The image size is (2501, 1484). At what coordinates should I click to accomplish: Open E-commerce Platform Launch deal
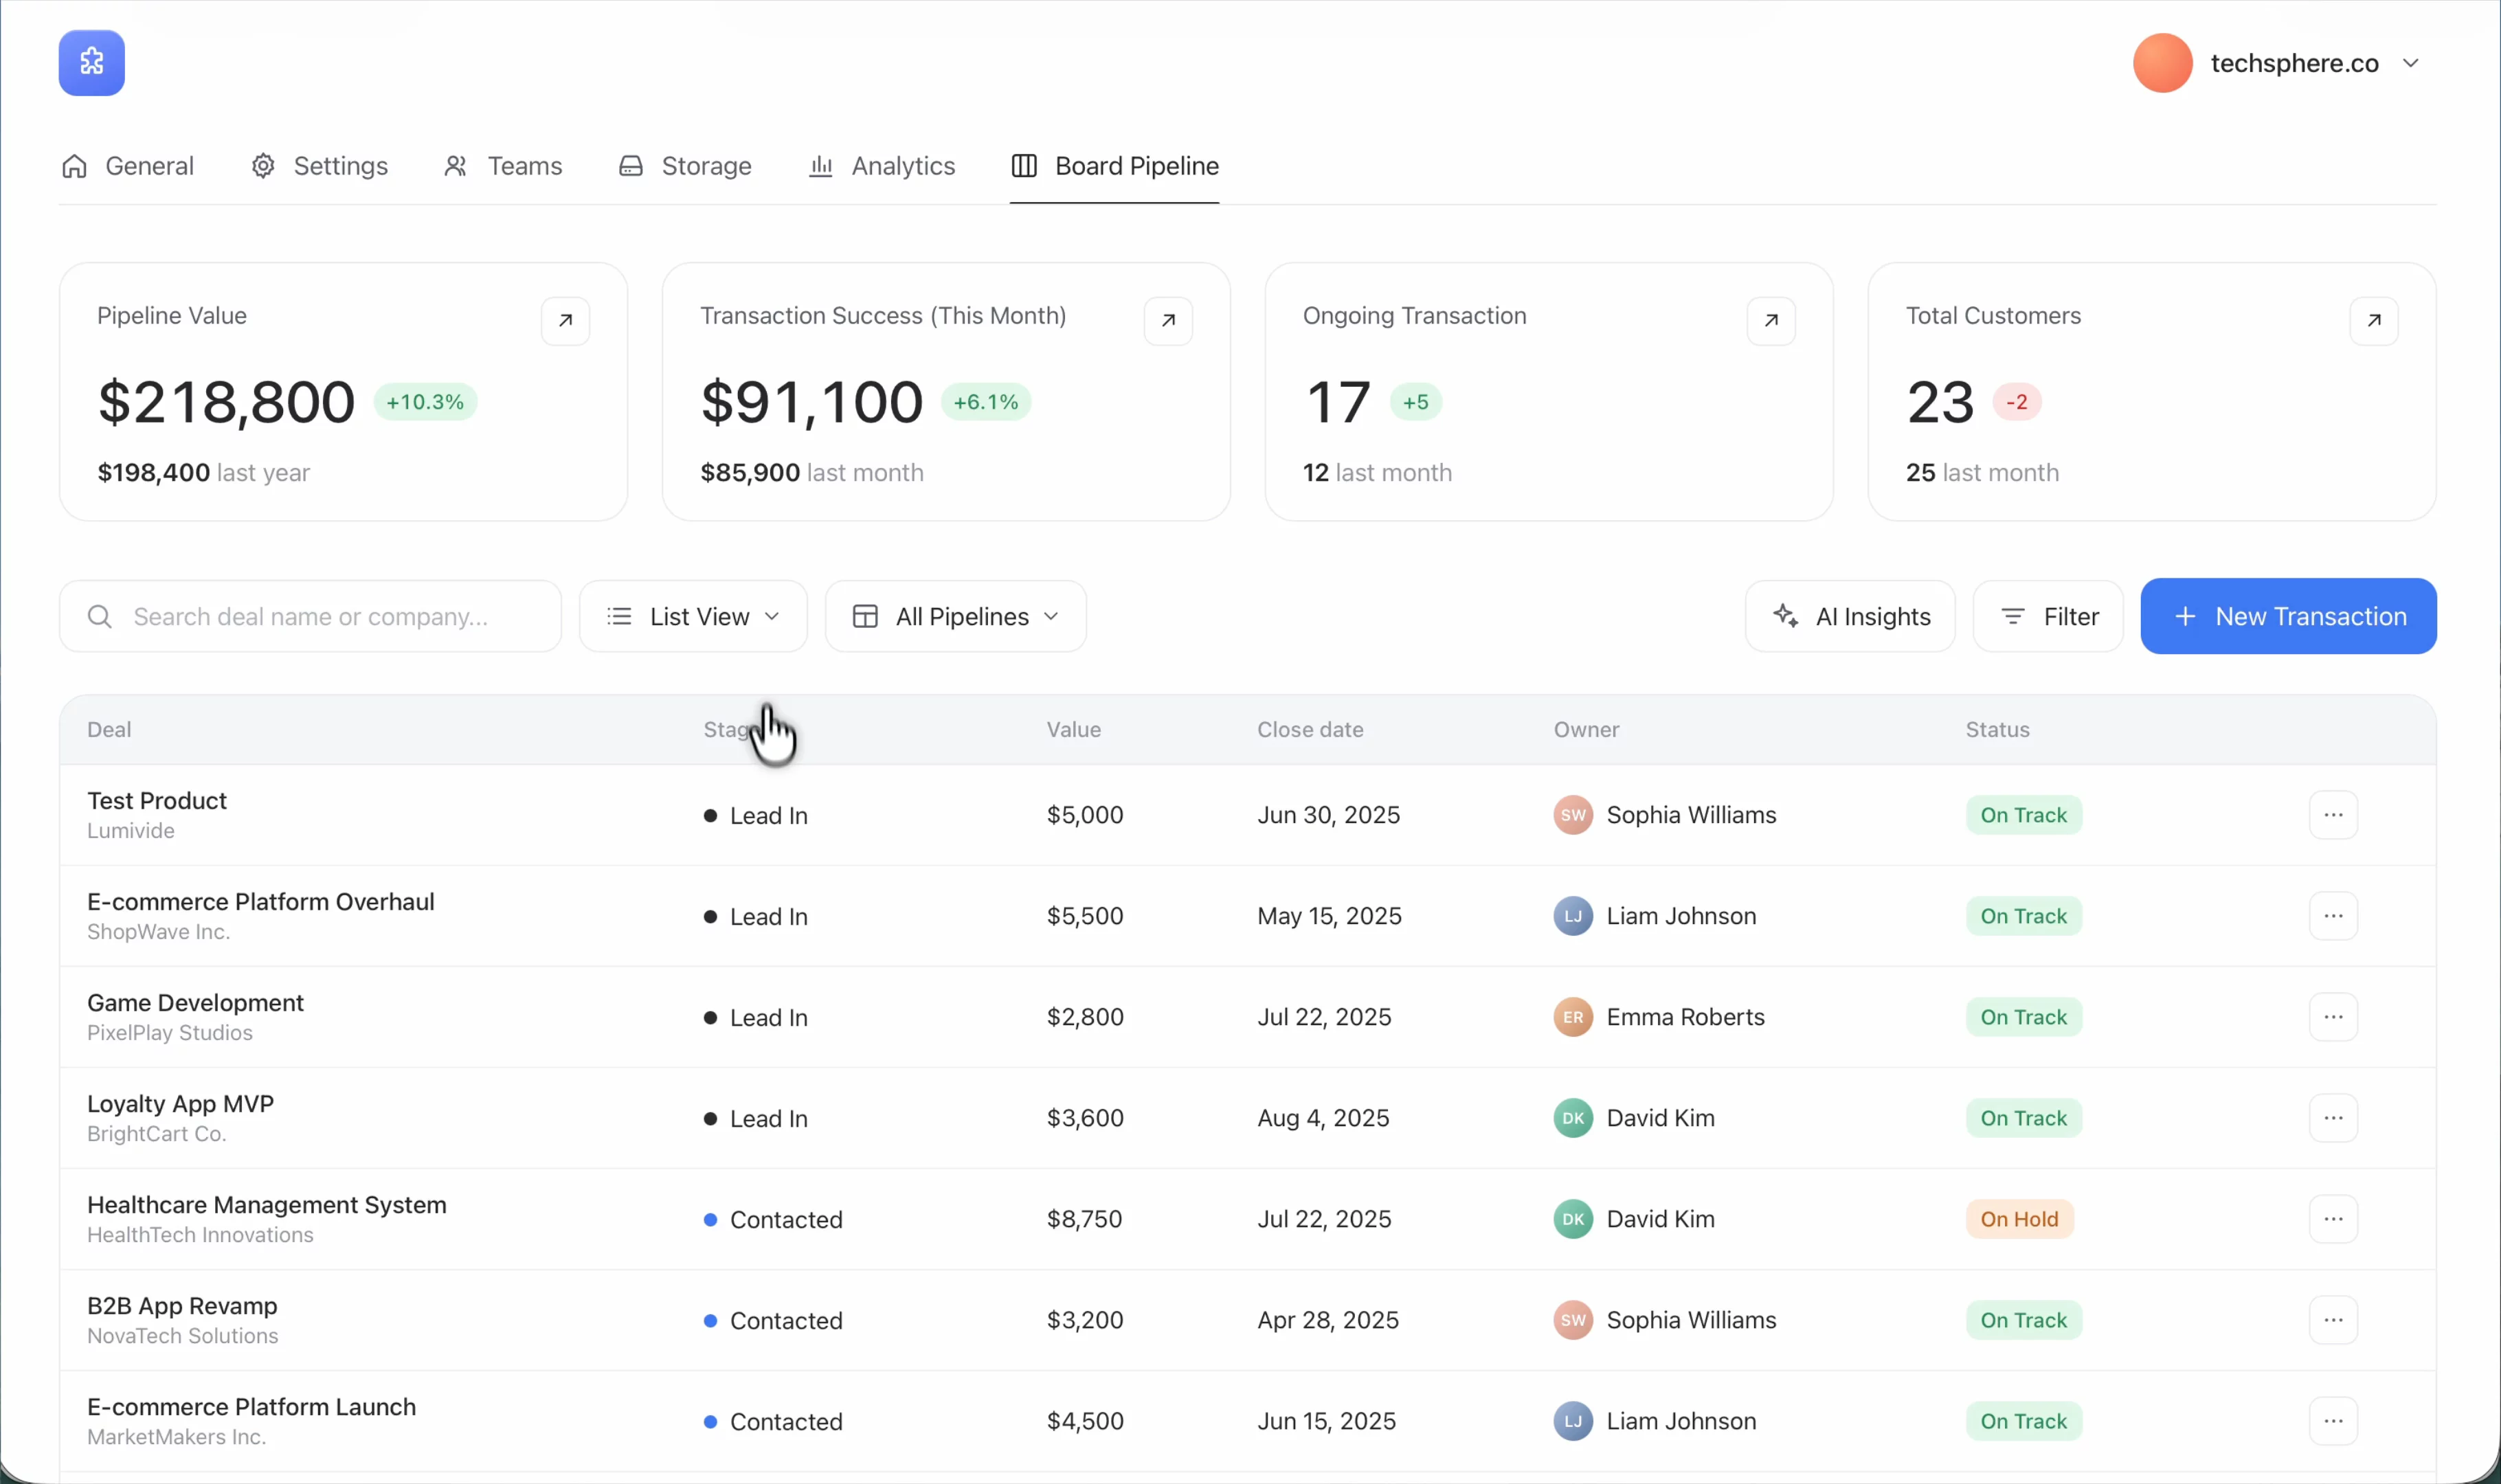point(251,1407)
